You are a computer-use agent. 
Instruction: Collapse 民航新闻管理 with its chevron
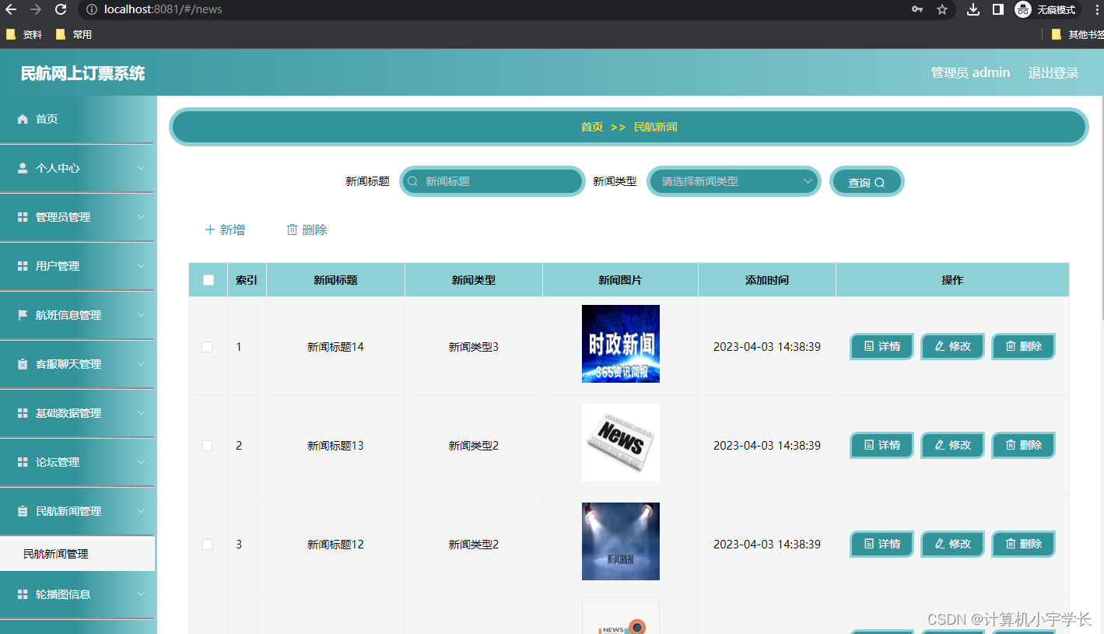coord(141,511)
